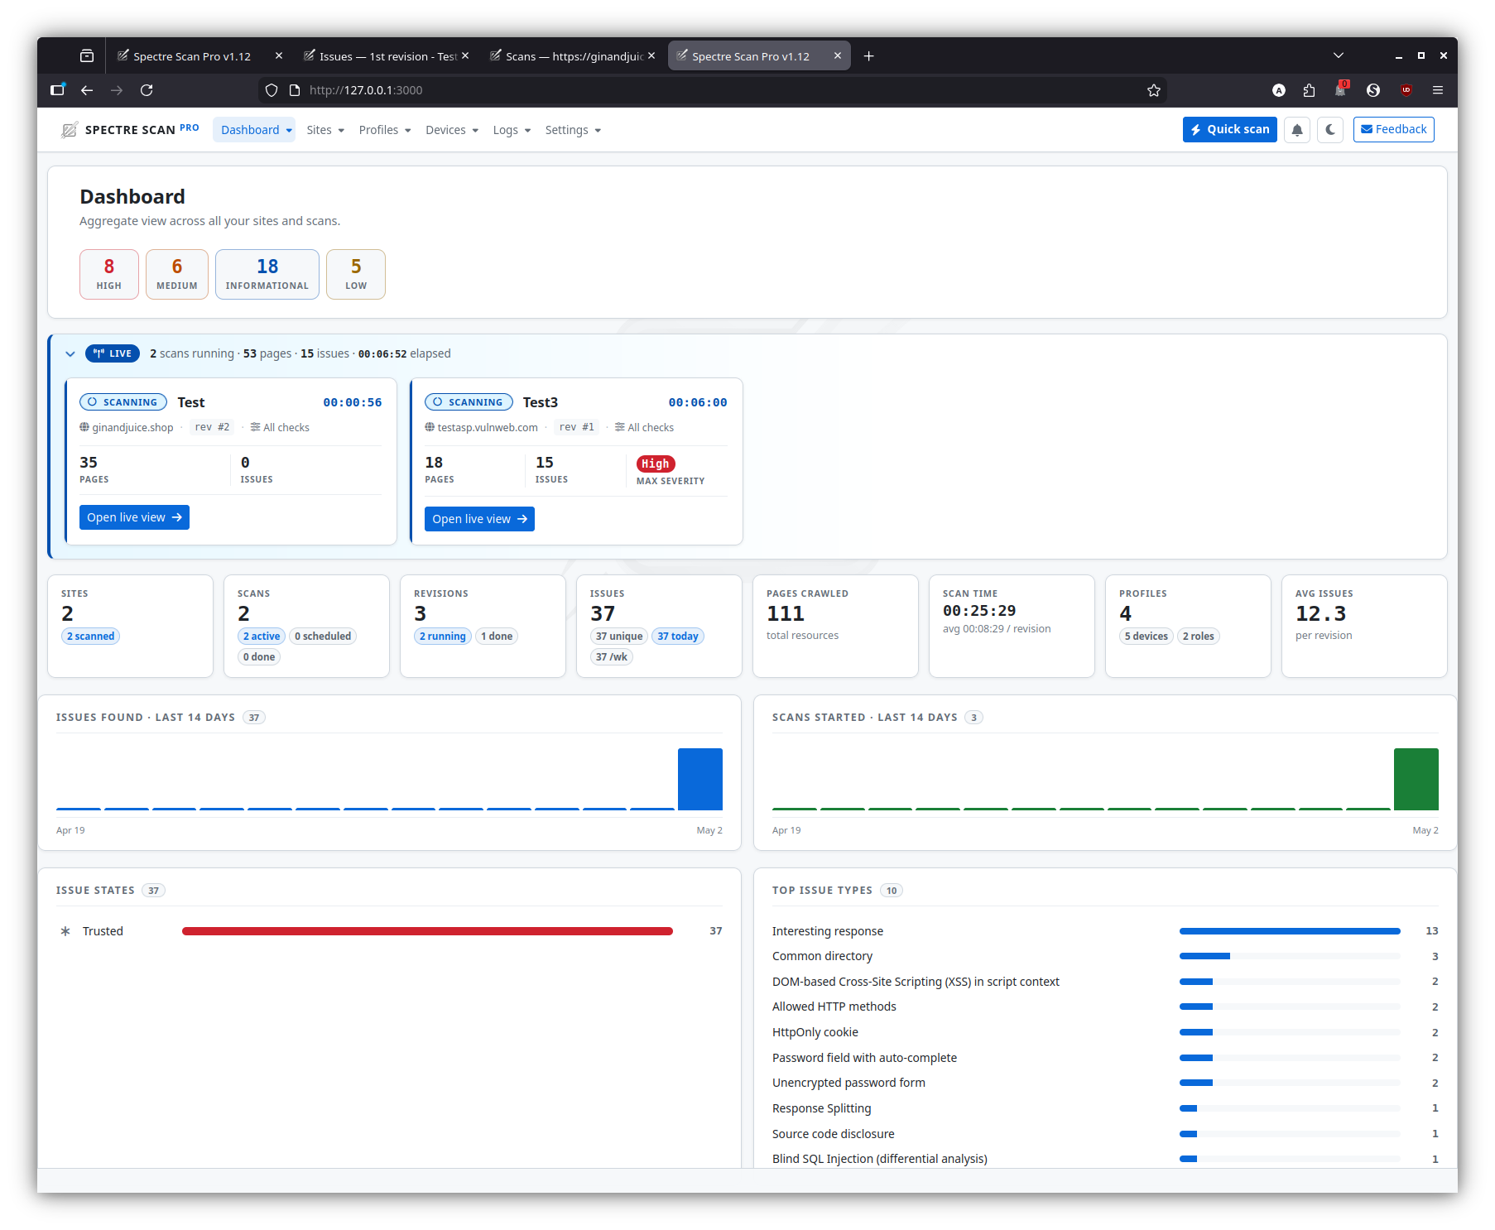Collapse the LIVE scans panel chevron

[70, 353]
